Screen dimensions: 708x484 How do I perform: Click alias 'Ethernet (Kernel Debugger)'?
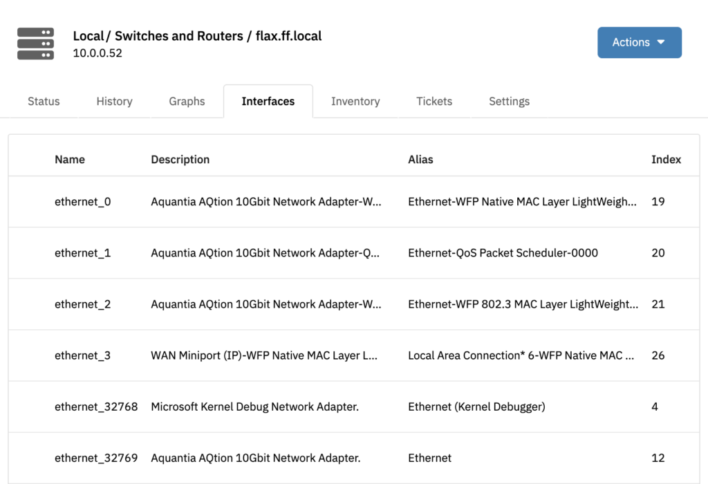click(477, 407)
